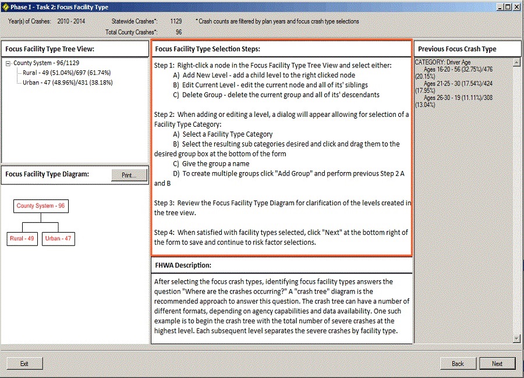The width and height of the screenshot is (524, 378).
Task: Click 'Focus Facility Type Selection Steps:' header
Action: click(207, 49)
